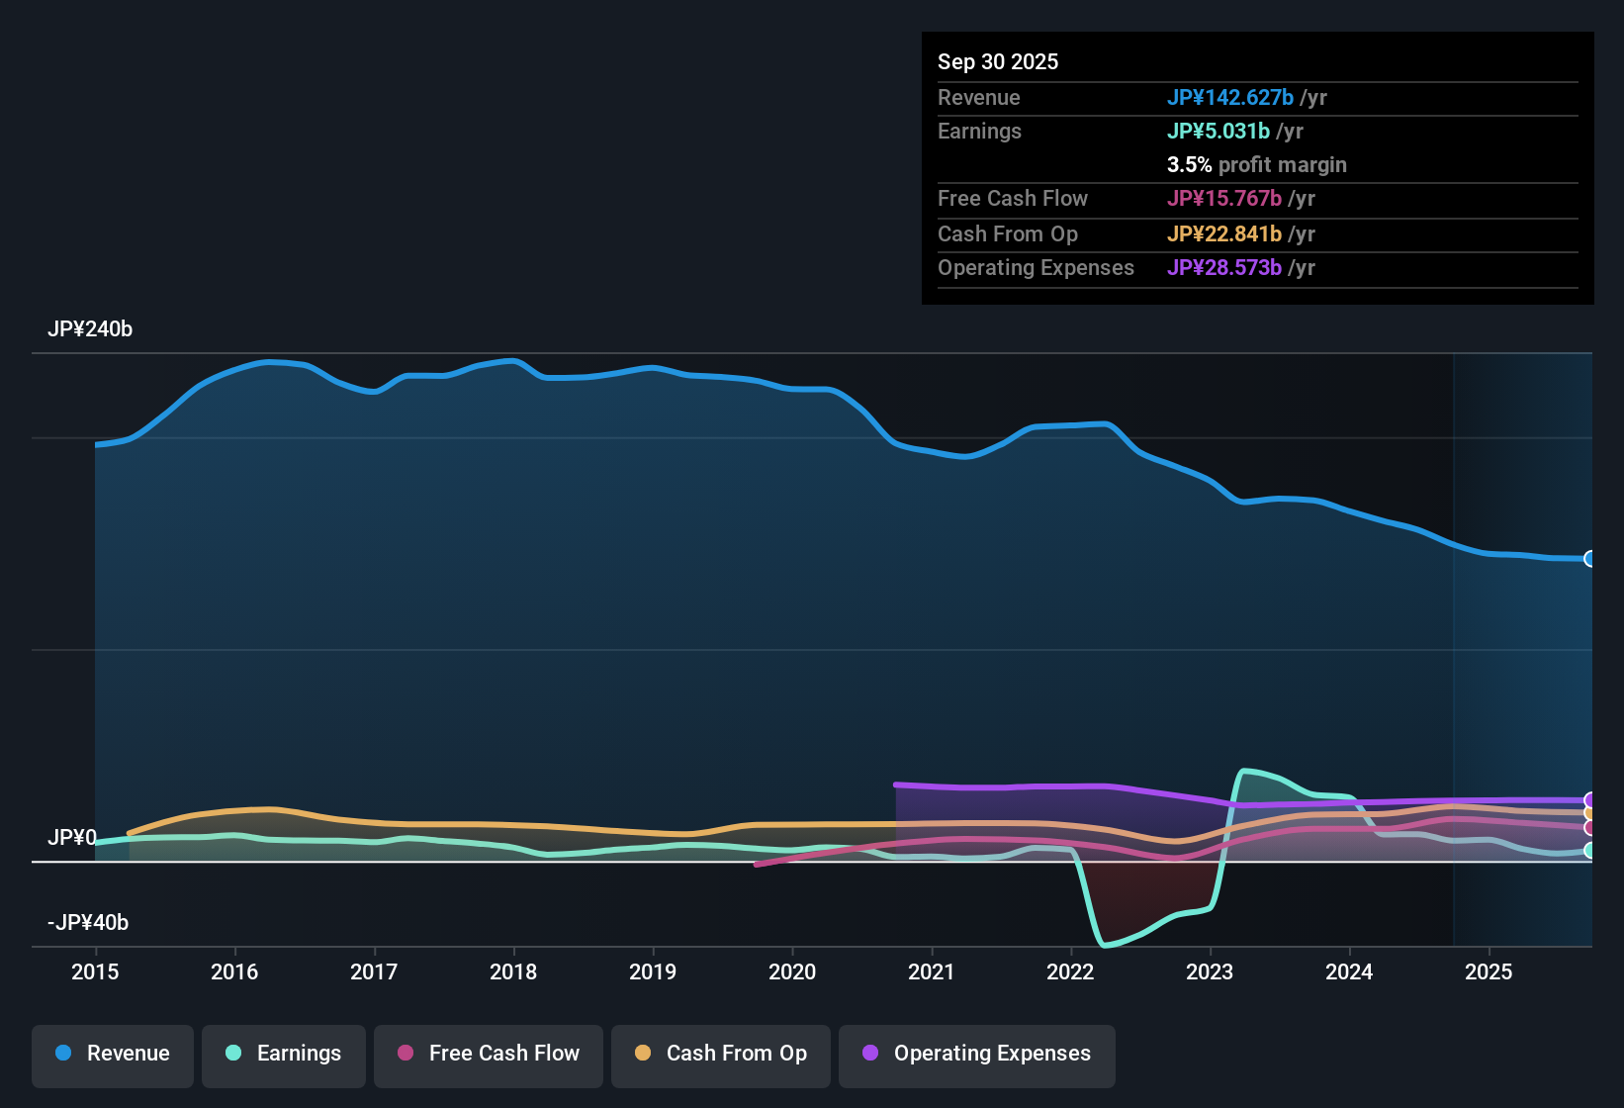Click the teal Earnings legend dot

233,1054
